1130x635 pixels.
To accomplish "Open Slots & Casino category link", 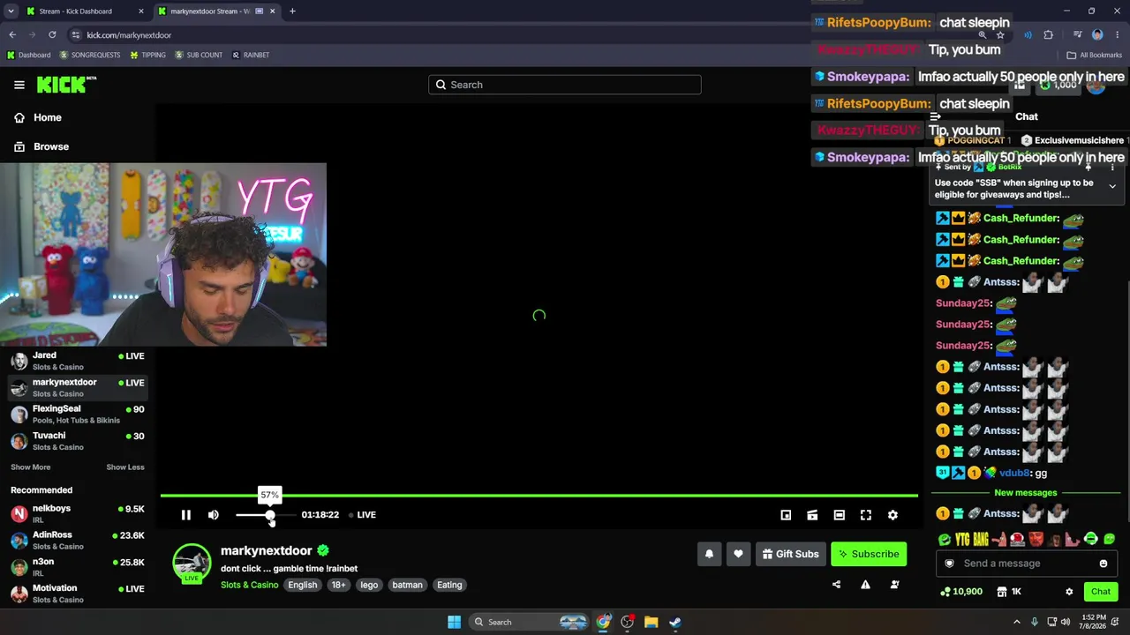I will [x=249, y=585].
